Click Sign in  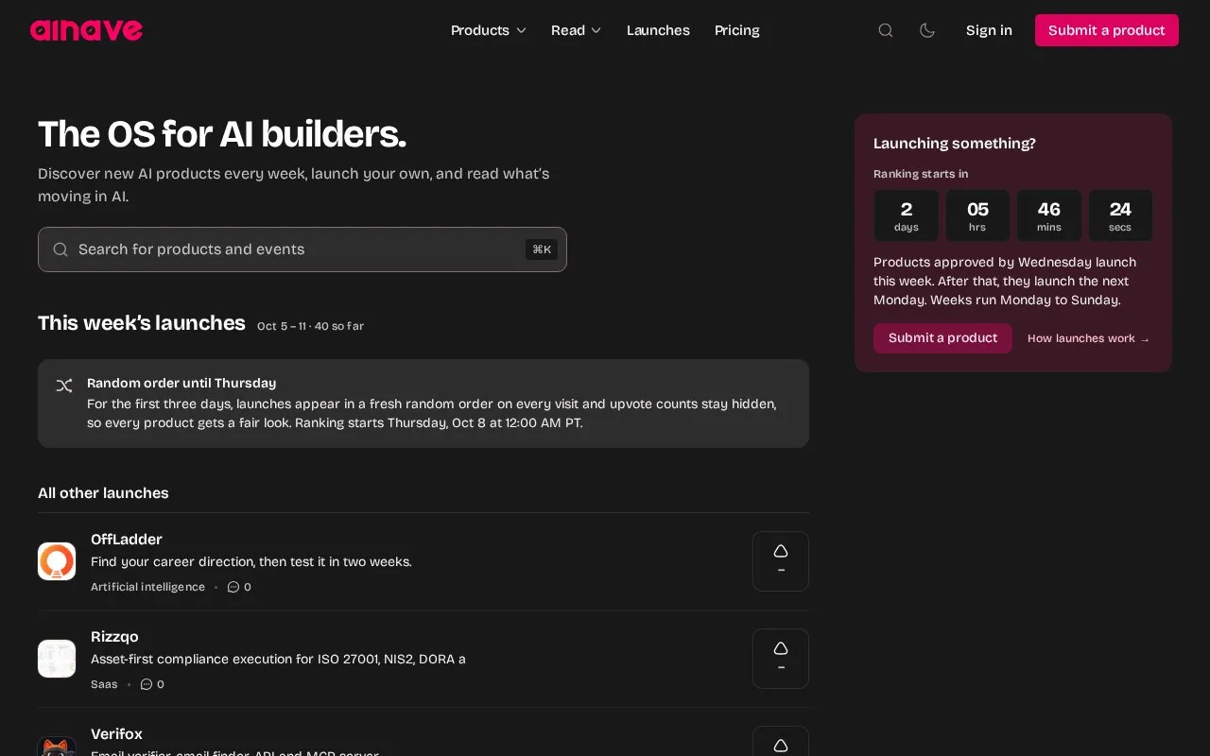click(x=989, y=30)
